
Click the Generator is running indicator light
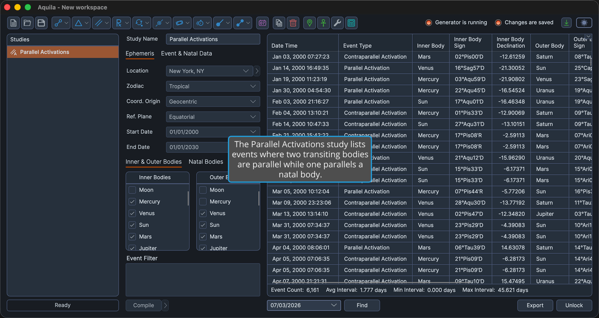[428, 22]
